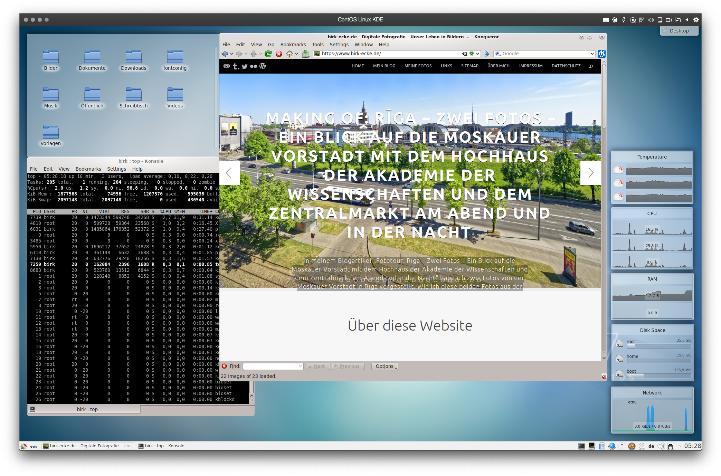721x476 pixels.
Task: Clear the URL location bar
Action: tap(465, 54)
